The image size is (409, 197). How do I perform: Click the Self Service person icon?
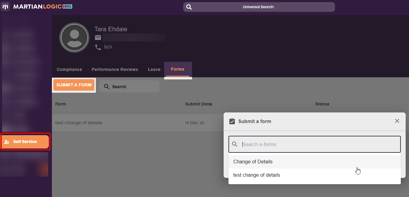[x=7, y=142]
